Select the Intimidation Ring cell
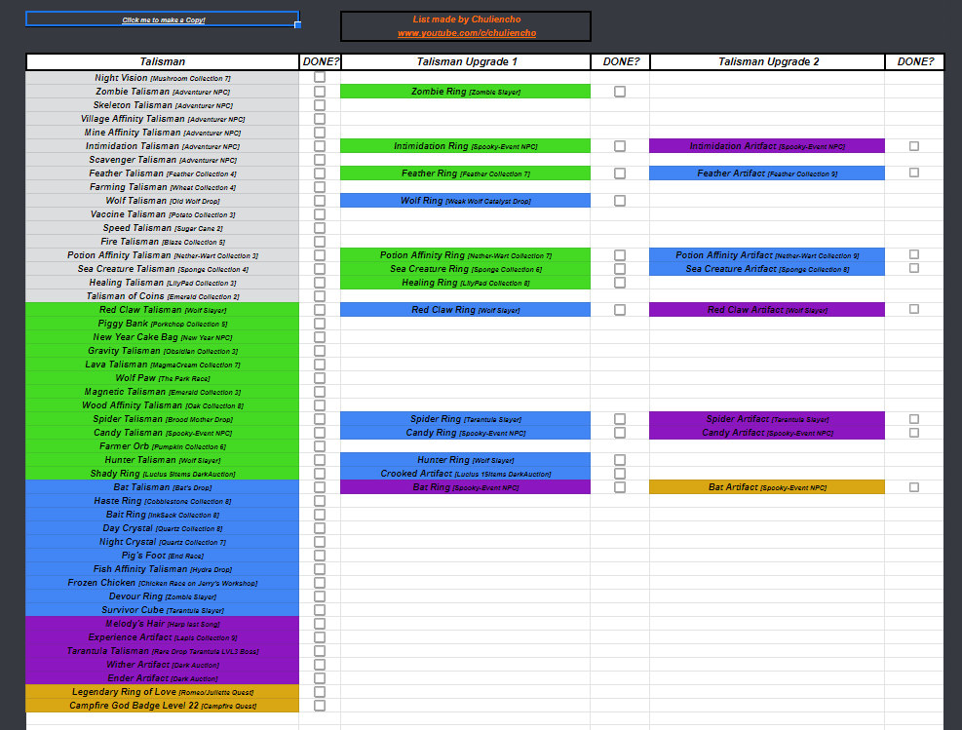Screen dimensions: 962x730 point(466,146)
